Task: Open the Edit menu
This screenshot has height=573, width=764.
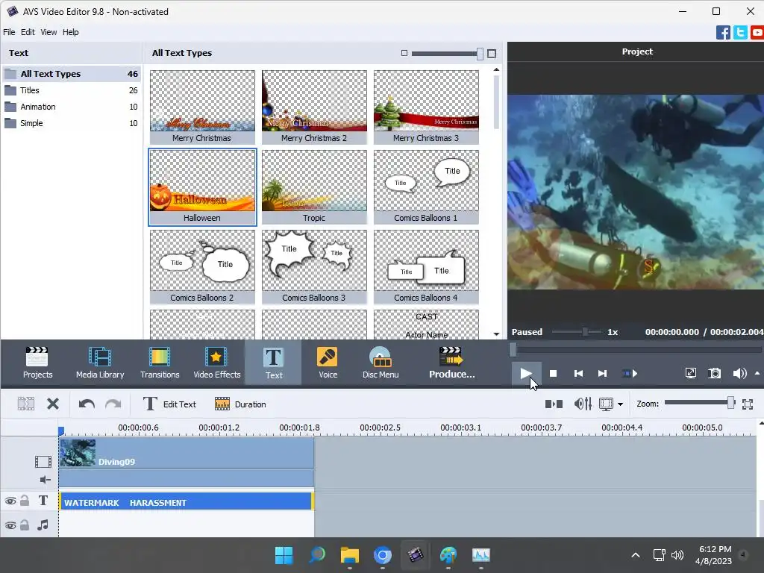Action: click(28, 32)
